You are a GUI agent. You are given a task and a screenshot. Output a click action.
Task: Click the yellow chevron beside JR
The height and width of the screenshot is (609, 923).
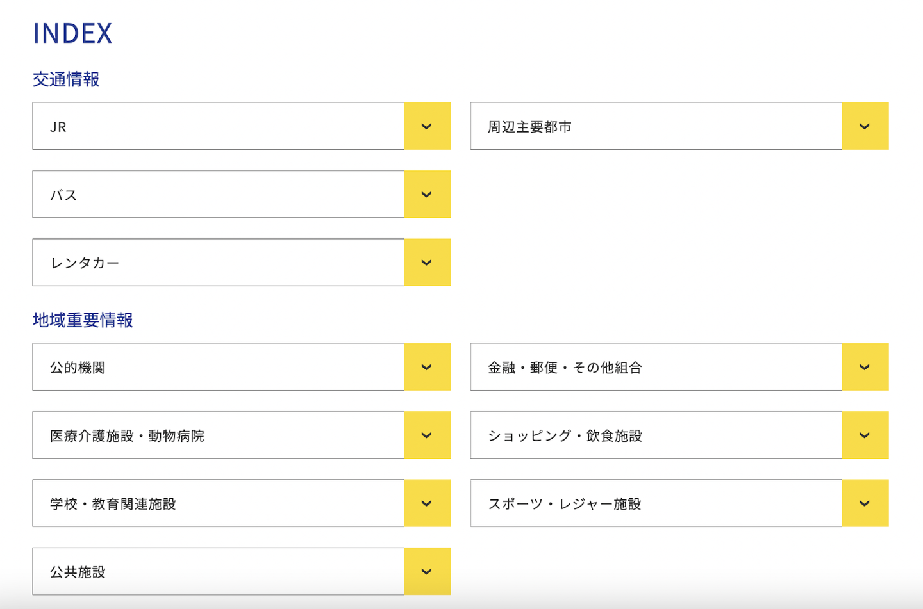point(427,126)
